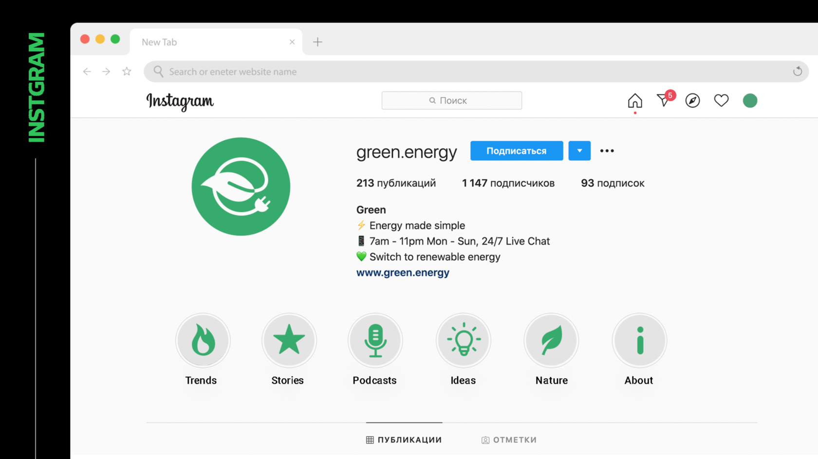This screenshot has width=818, height=459.
Task: Switch to ОТМЕТКИ tab
Action: [x=509, y=440]
